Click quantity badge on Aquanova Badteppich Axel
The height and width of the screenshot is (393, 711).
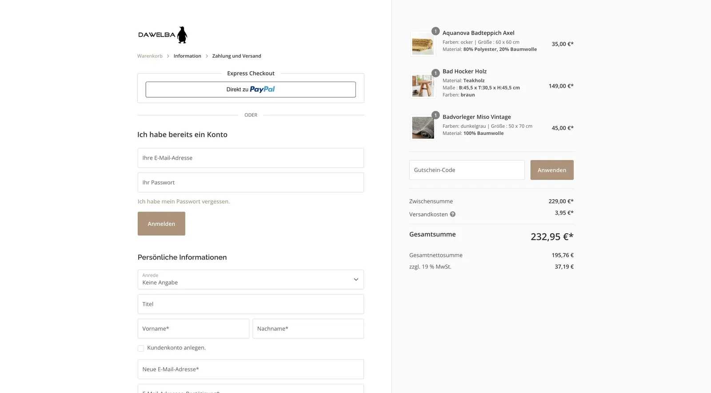(x=435, y=31)
